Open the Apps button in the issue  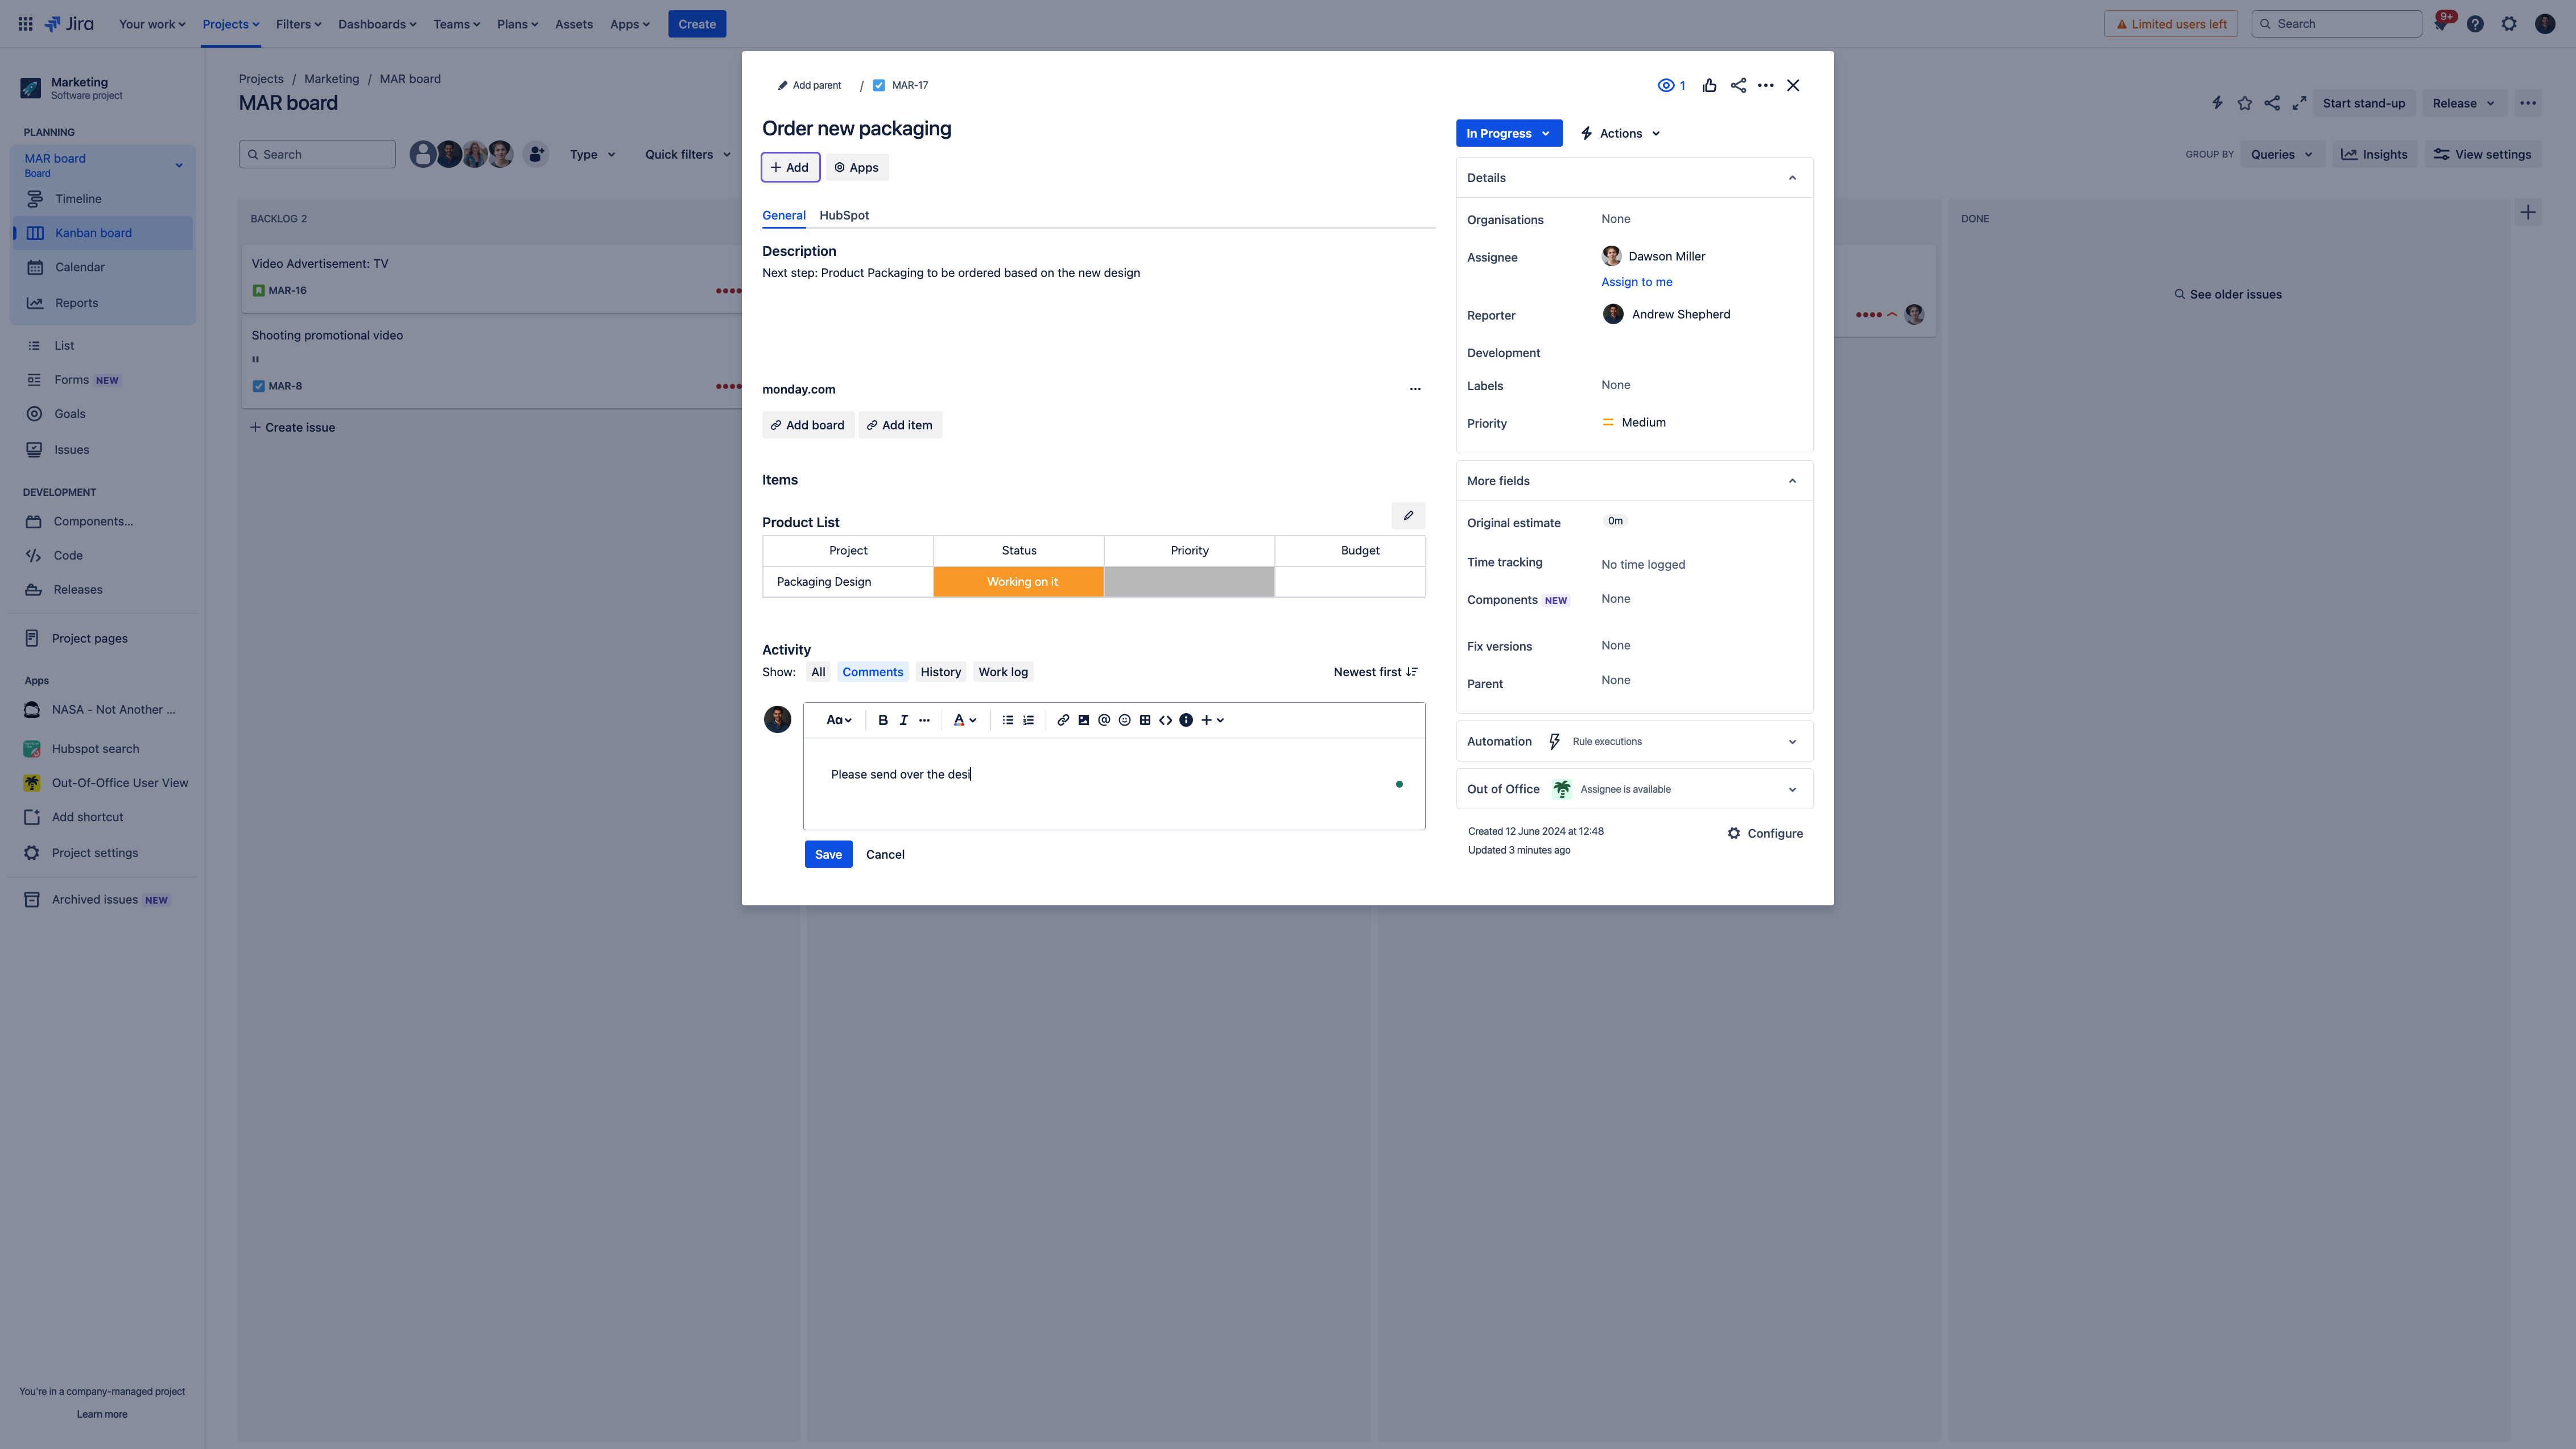(857, 167)
